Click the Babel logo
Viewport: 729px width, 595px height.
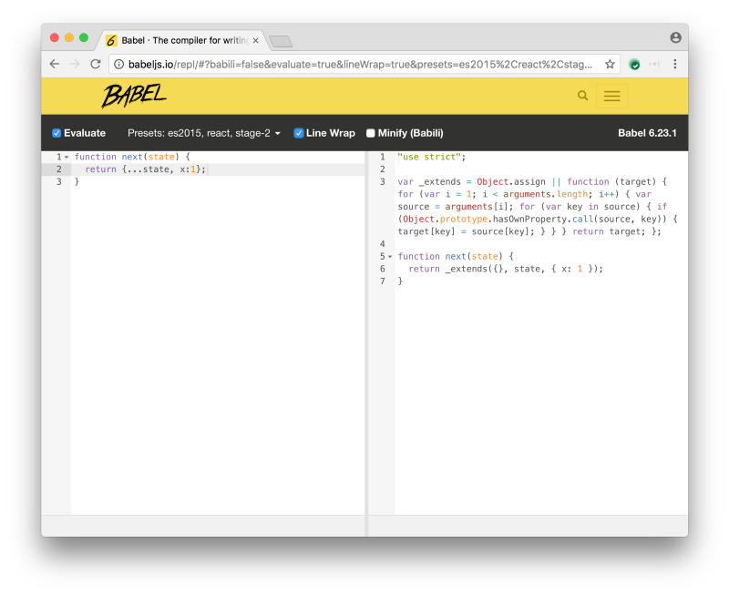[134, 96]
